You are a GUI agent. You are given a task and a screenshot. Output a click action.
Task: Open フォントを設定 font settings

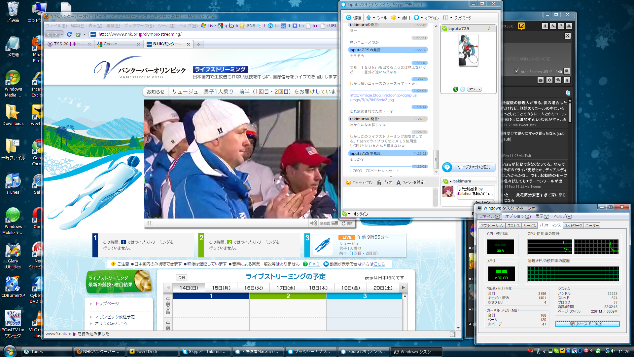410,182
